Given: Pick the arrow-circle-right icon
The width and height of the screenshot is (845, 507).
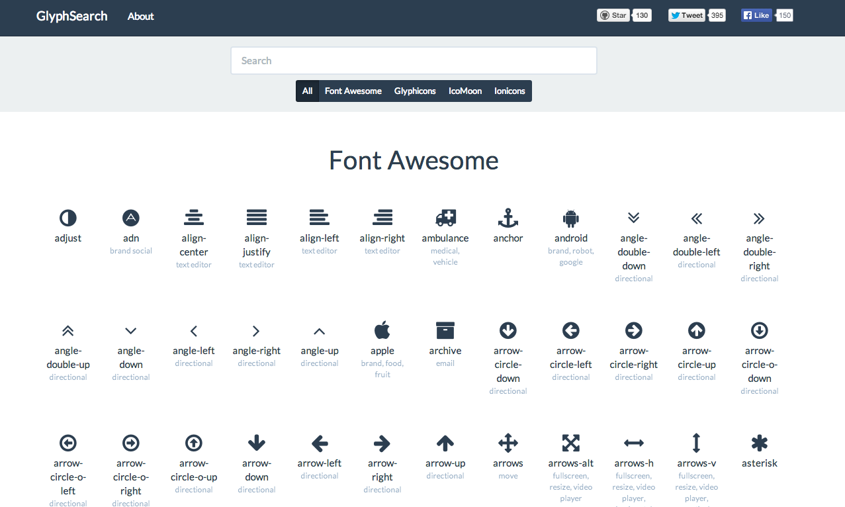Looking at the screenshot, I should coord(634,330).
